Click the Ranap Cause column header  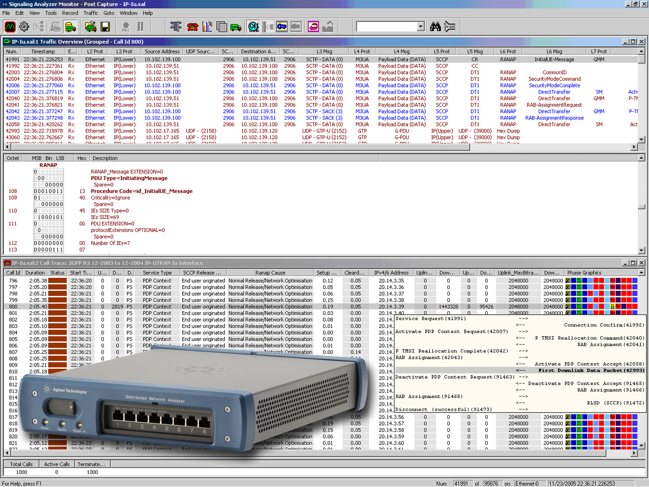270,273
